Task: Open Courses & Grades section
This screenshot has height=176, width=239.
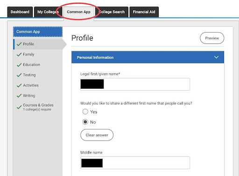Action: click(38, 107)
